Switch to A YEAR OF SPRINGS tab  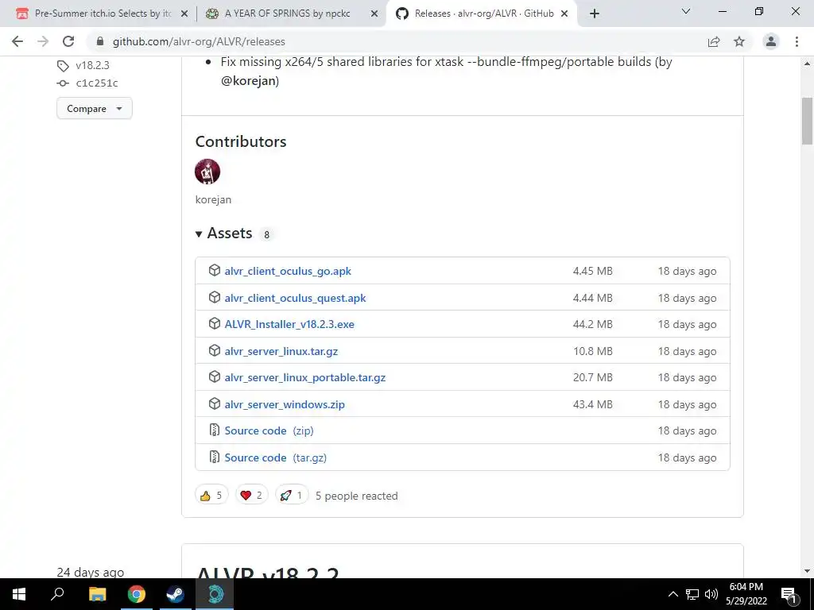coord(287,14)
